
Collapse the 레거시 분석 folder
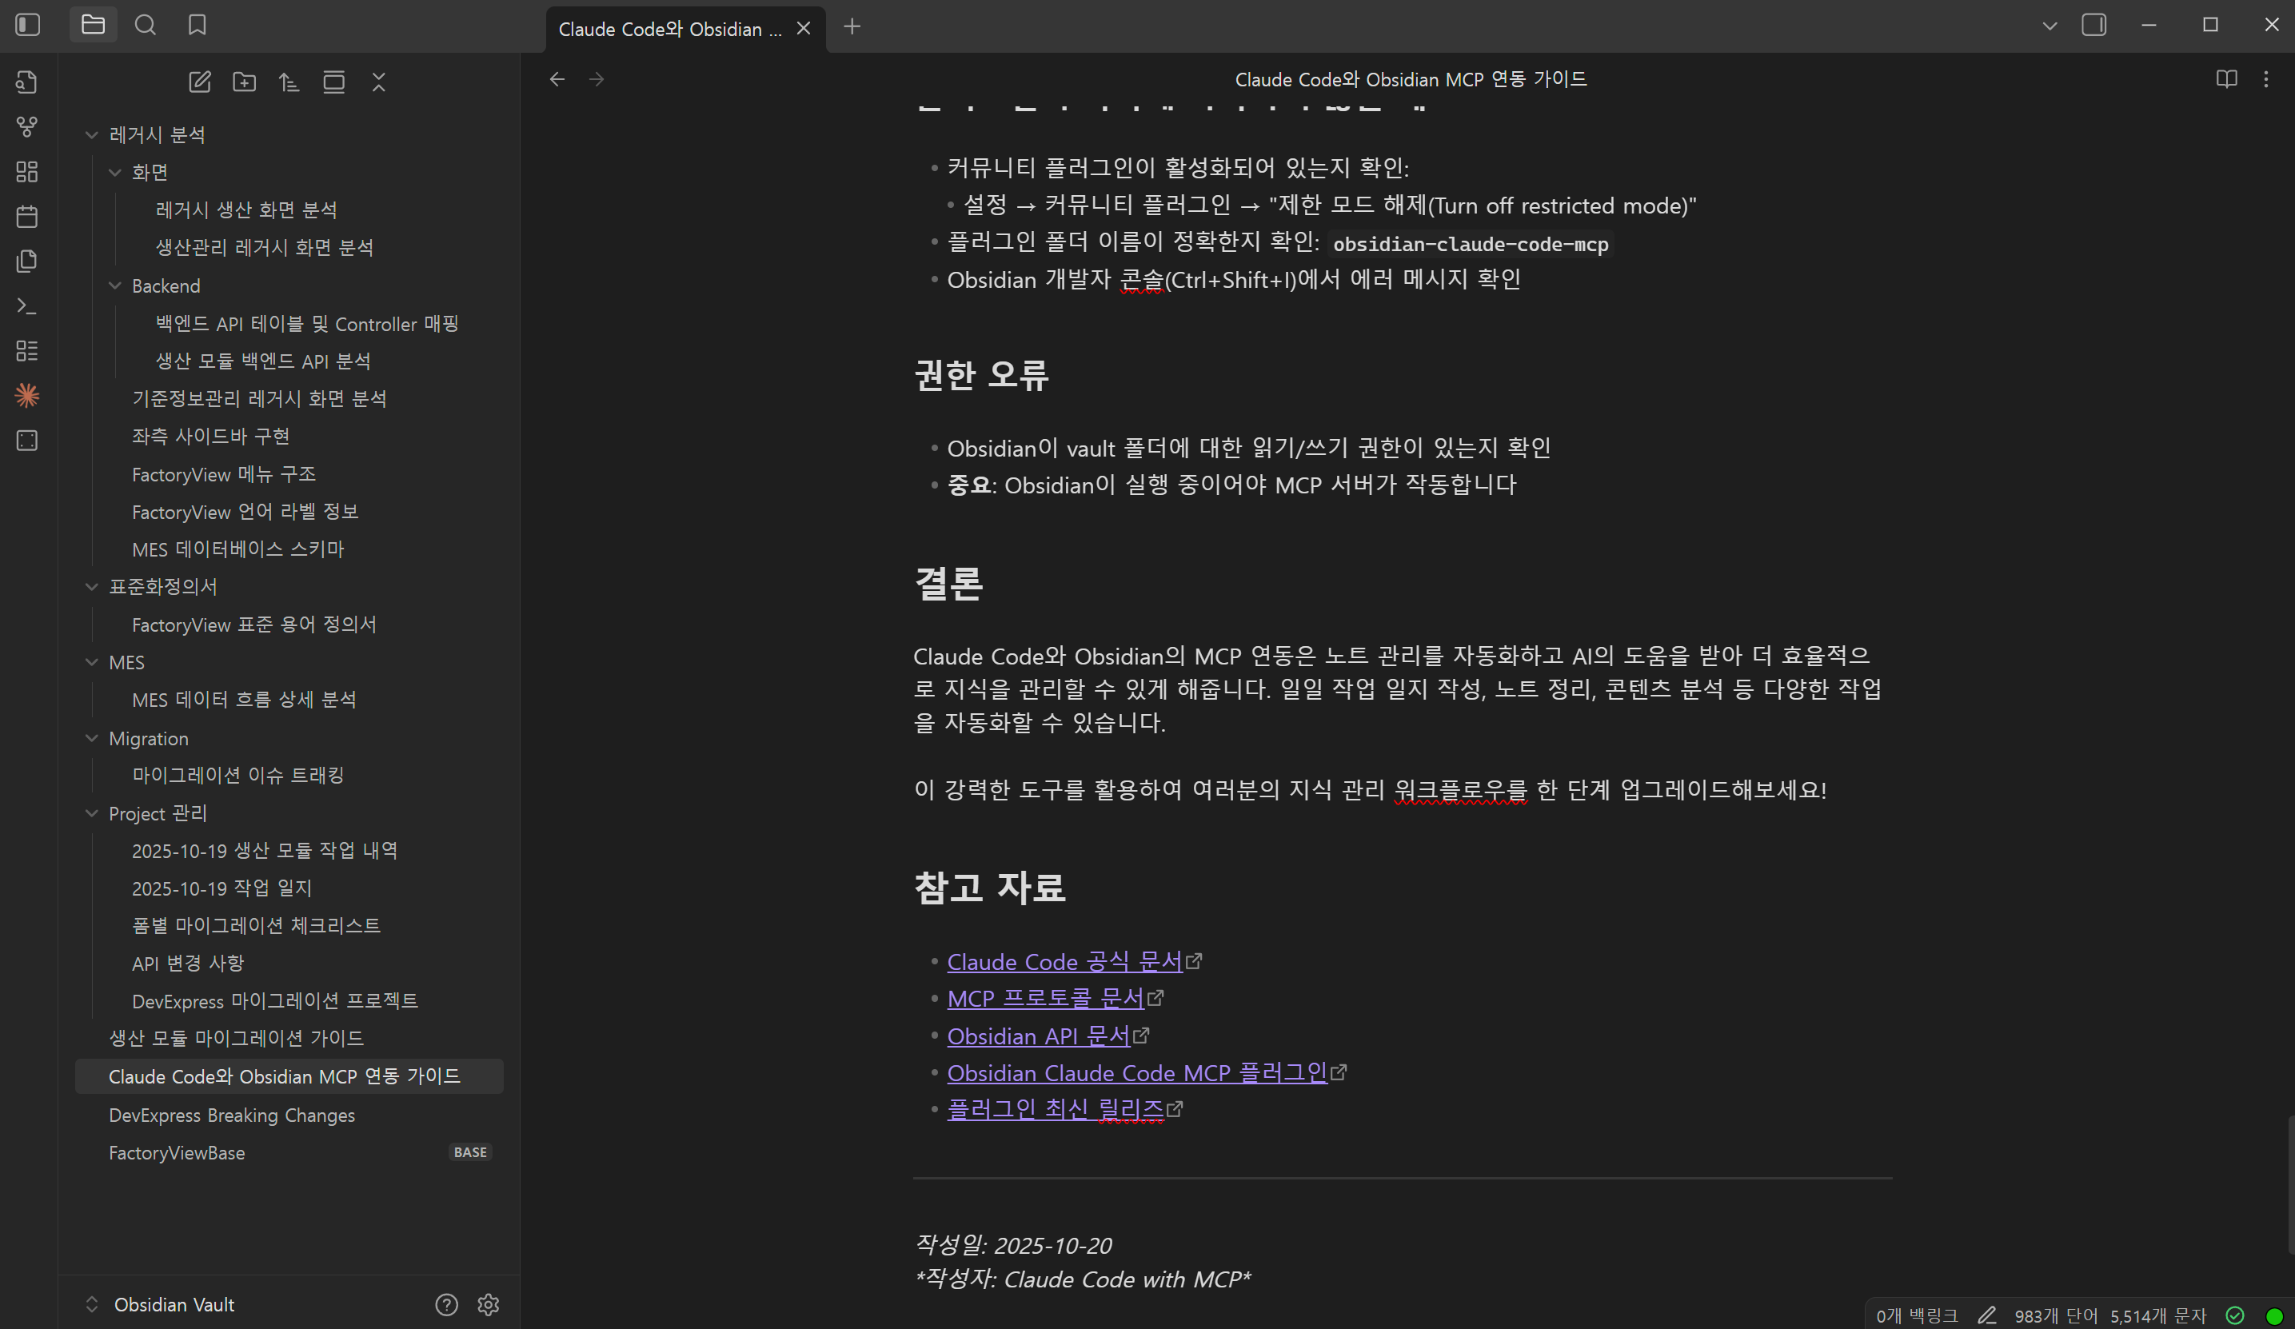tap(92, 135)
